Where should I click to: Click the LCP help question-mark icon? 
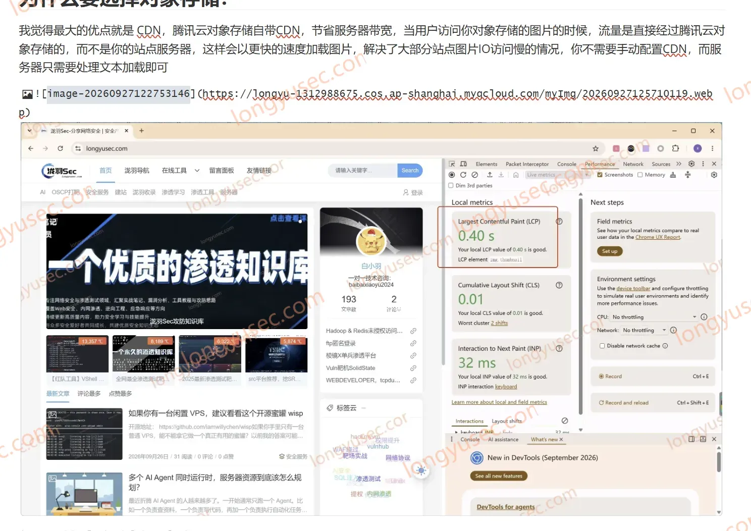tap(559, 222)
